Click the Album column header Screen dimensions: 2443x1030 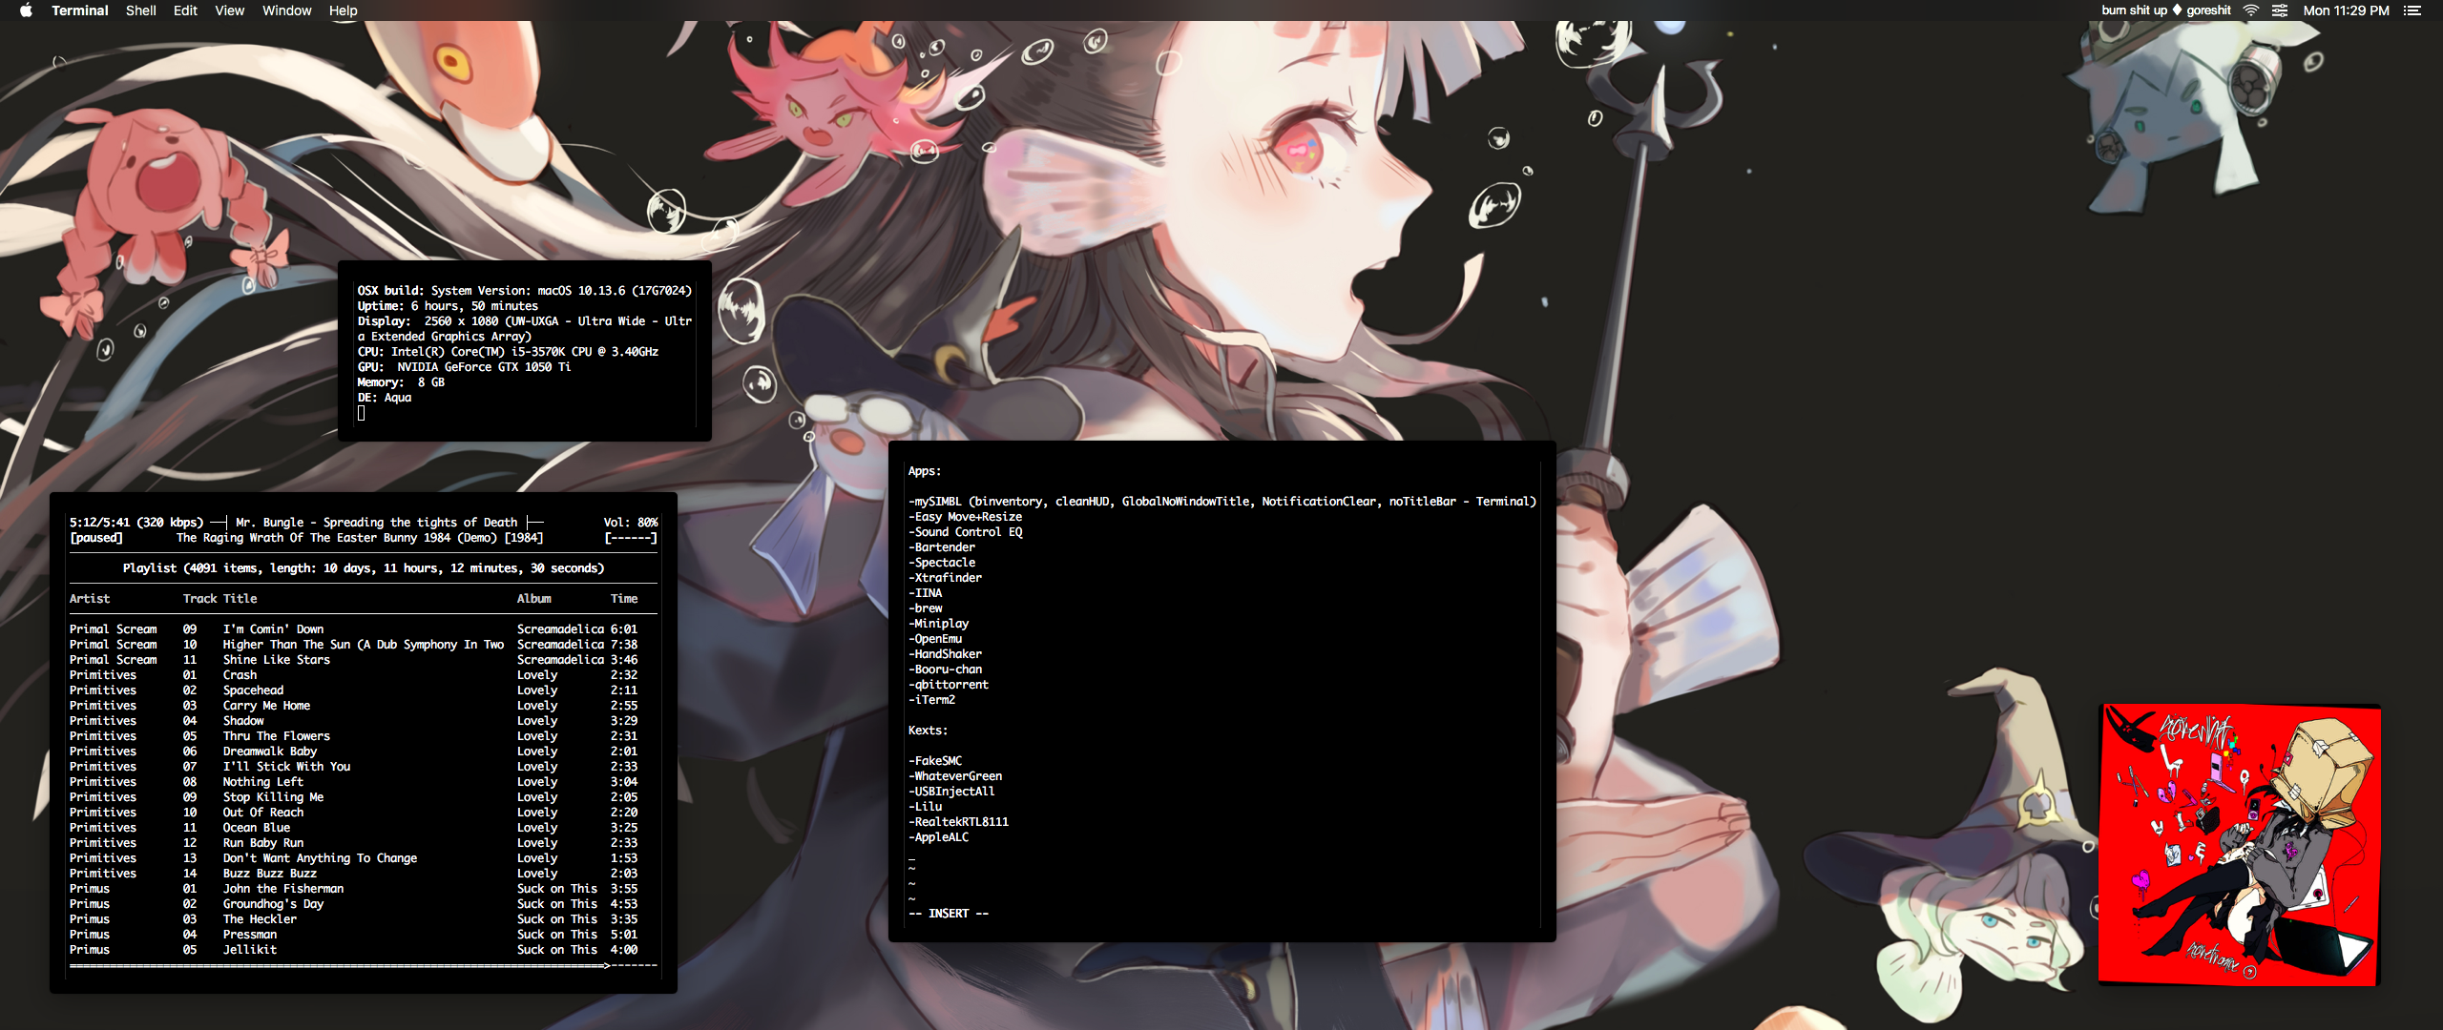534,599
